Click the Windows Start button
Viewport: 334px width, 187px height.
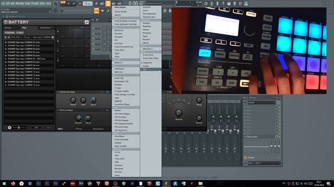4,183
